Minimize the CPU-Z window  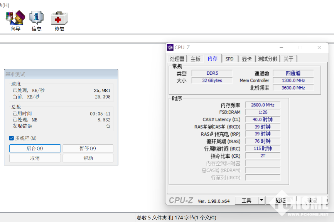281,48
